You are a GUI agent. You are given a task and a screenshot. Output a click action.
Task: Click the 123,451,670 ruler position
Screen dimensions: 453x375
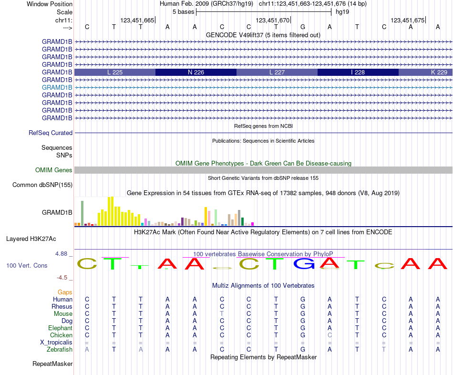pos(272,20)
